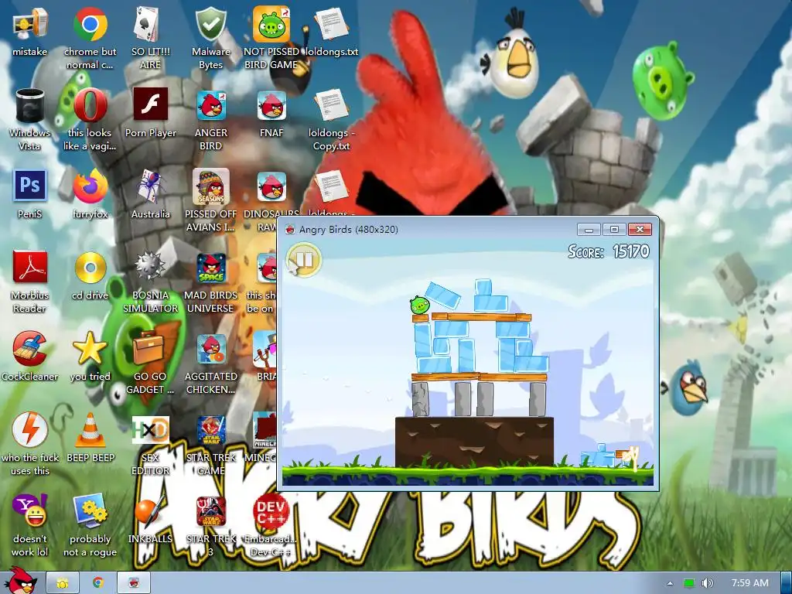Click the slingshot in the game

point(633,458)
